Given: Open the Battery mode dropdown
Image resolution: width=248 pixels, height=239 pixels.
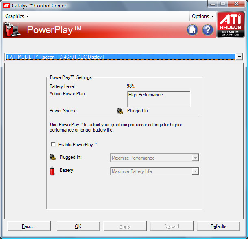Looking at the screenshot, I should (154, 171).
